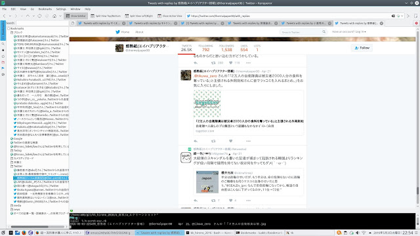Open the Help menu
Image resolution: width=420 pixels, height=236 pixels.
(87, 9)
